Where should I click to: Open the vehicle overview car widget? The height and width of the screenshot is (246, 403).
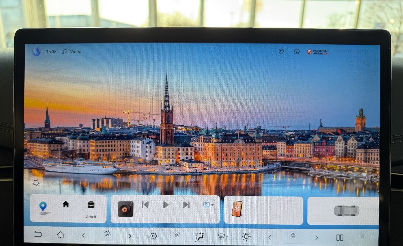[346, 210]
